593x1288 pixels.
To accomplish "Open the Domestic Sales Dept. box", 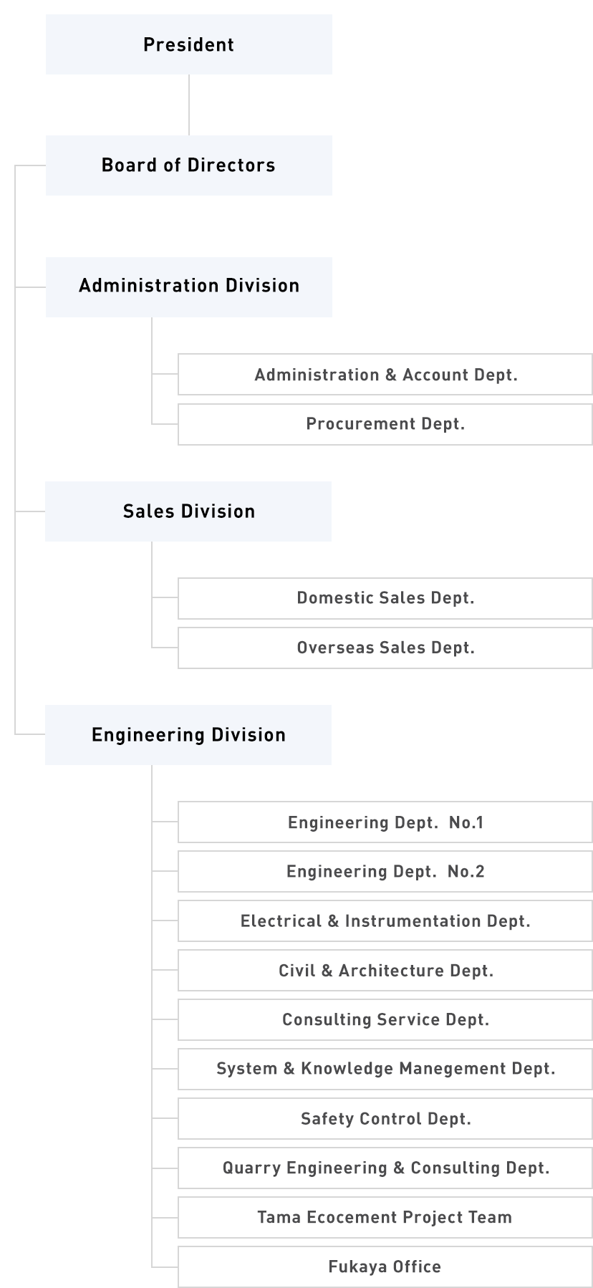I will click(x=385, y=598).
